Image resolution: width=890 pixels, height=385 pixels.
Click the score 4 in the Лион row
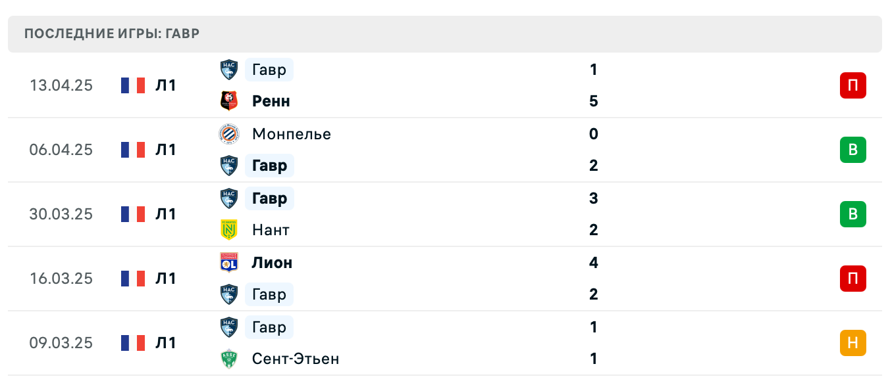[x=593, y=262]
